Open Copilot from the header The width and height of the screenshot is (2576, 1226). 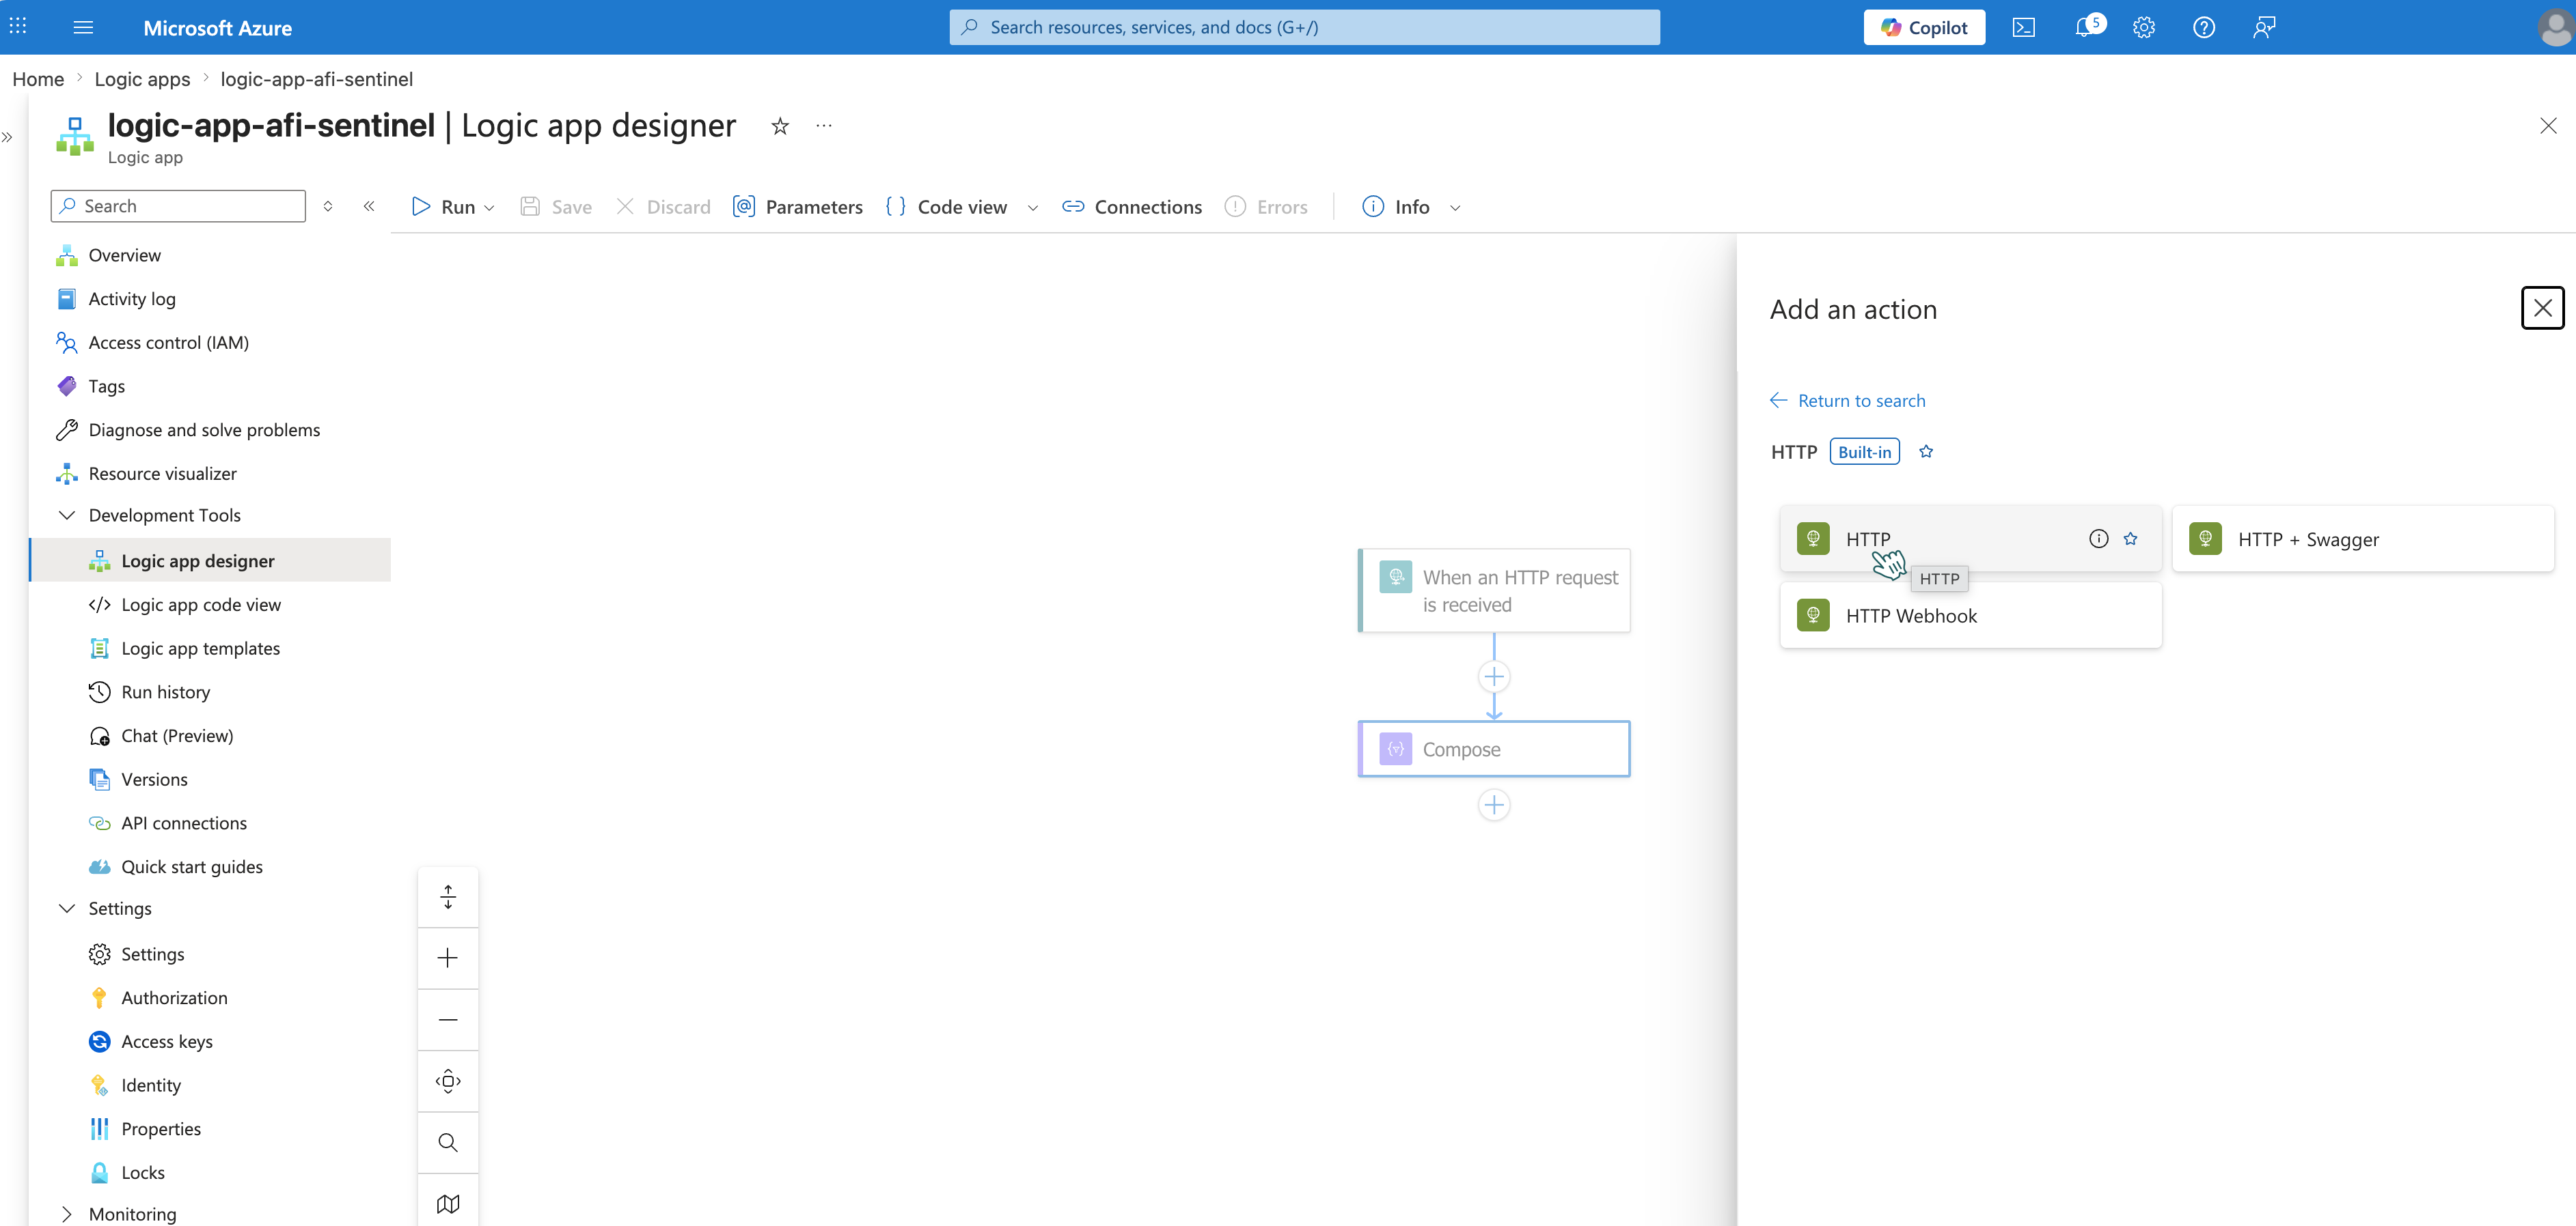(1924, 27)
